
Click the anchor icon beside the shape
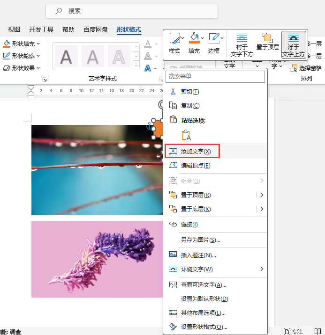point(149,126)
